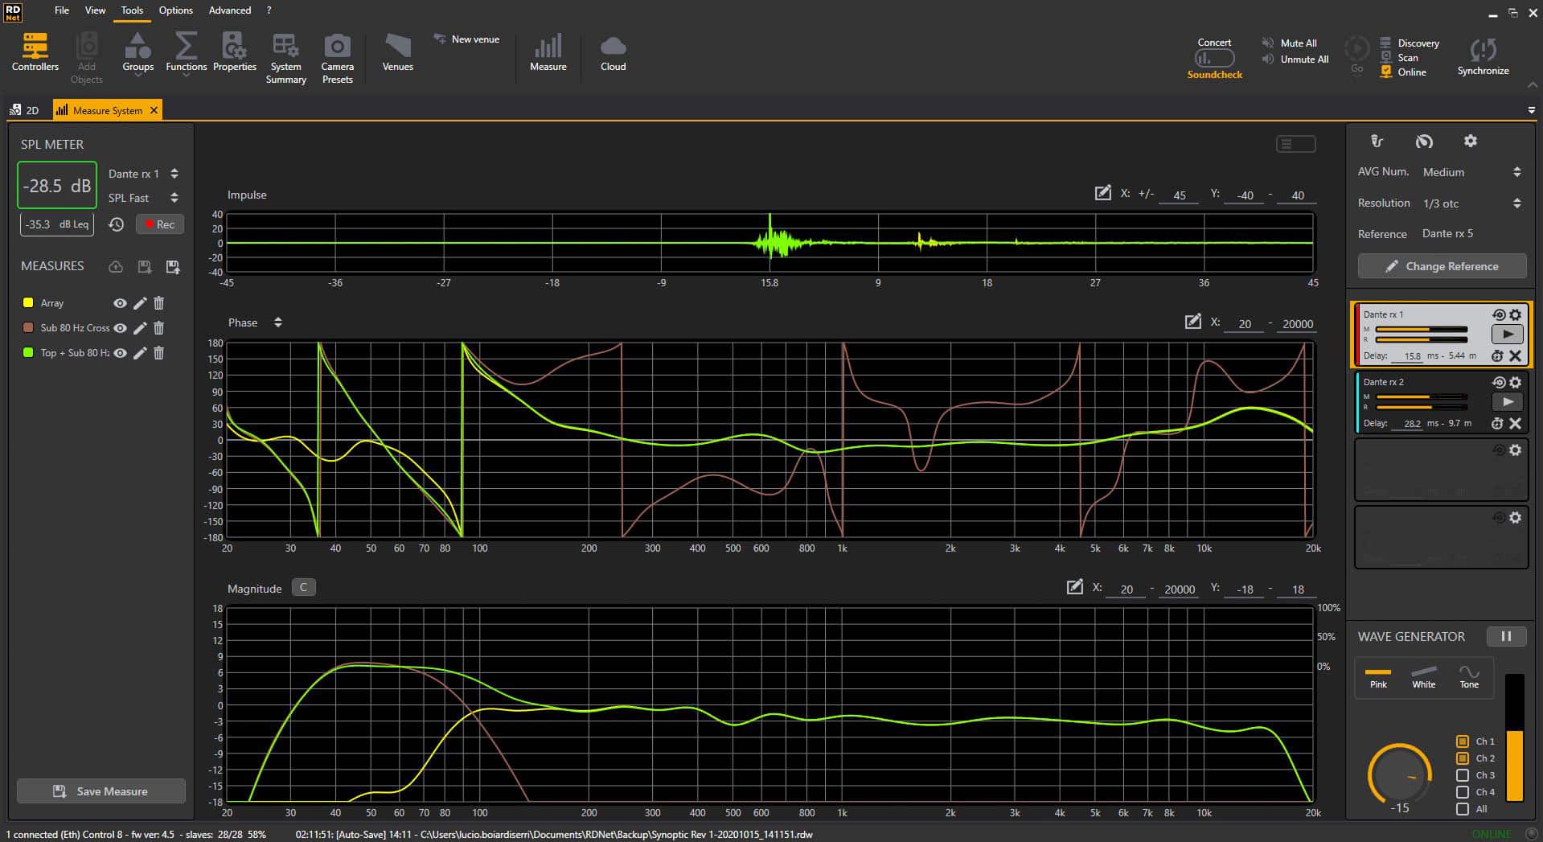
Task: Enable the Ch 3 checkbox
Action: click(x=1463, y=775)
